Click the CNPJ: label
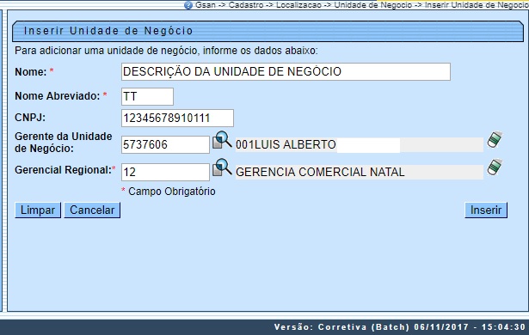 pyautogui.click(x=30, y=118)
